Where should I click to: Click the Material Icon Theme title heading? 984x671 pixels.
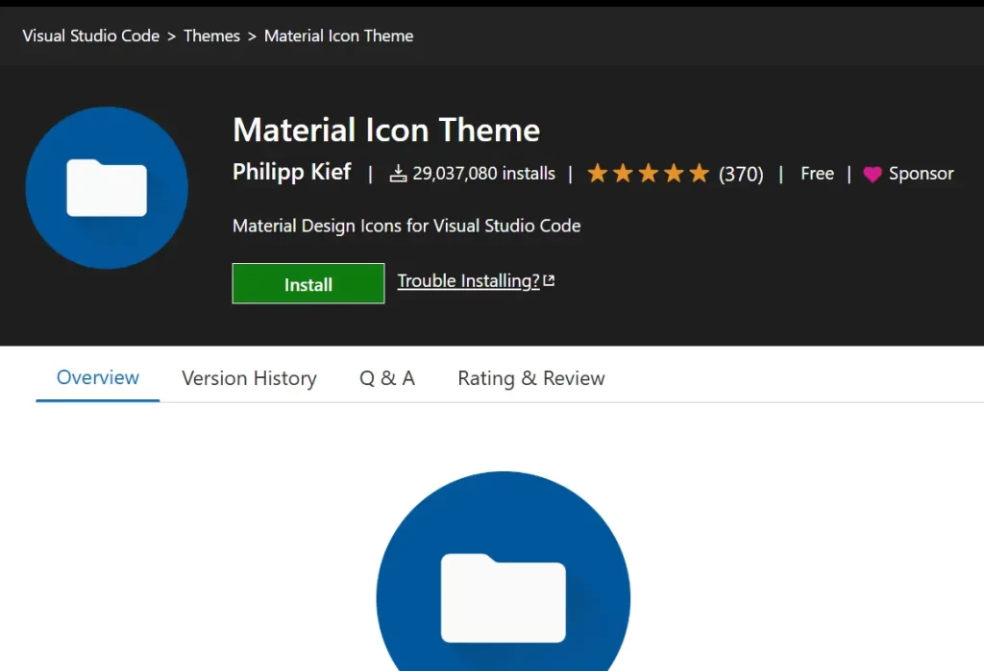(386, 130)
